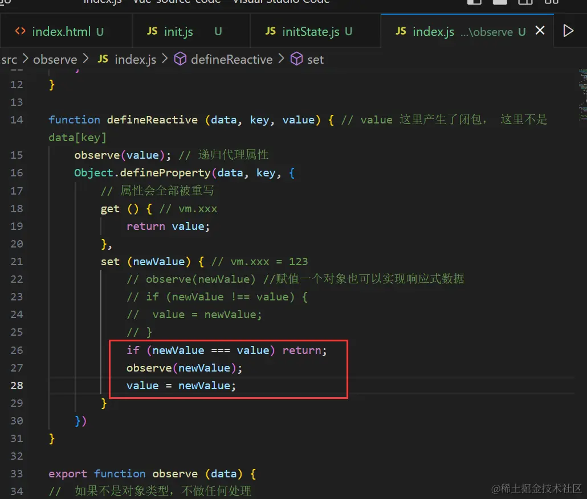This screenshot has height=499, width=587.
Task: Open the src breadcrumb segment
Action: [x=9, y=59]
